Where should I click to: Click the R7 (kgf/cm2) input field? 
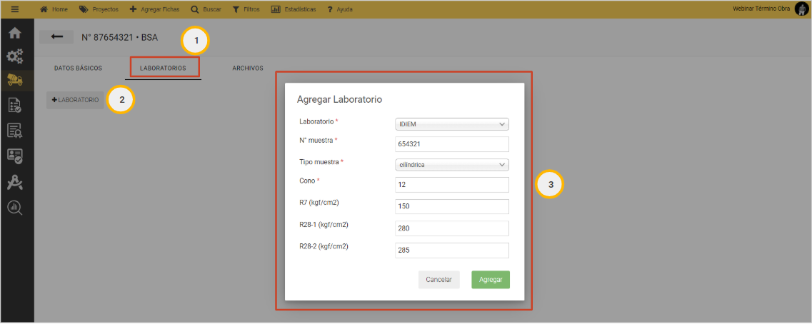point(451,206)
